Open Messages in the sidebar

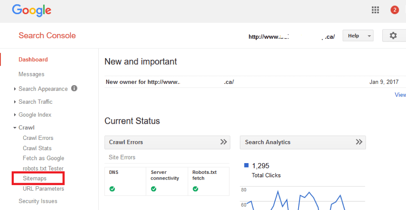click(31, 74)
